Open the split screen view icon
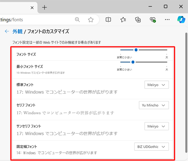The height and width of the screenshot is (161, 188). click(x=108, y=19)
